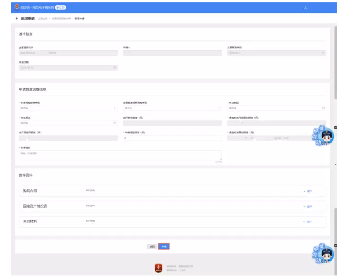The height and width of the screenshot is (279, 350).
Task: Open the calendar icon in 有效期起 field
Action: coord(323,108)
